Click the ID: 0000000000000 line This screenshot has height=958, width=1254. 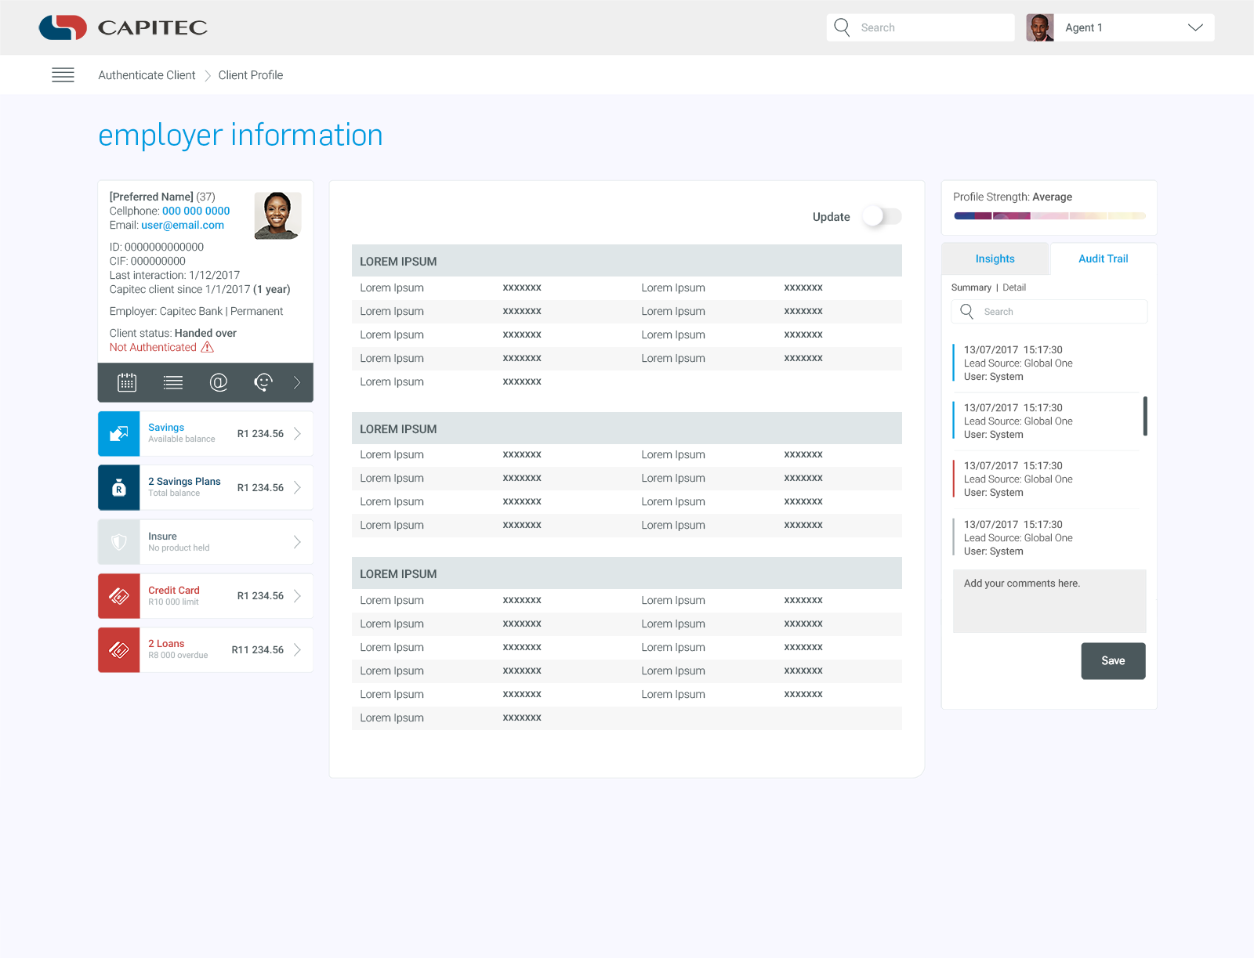pyautogui.click(x=157, y=247)
